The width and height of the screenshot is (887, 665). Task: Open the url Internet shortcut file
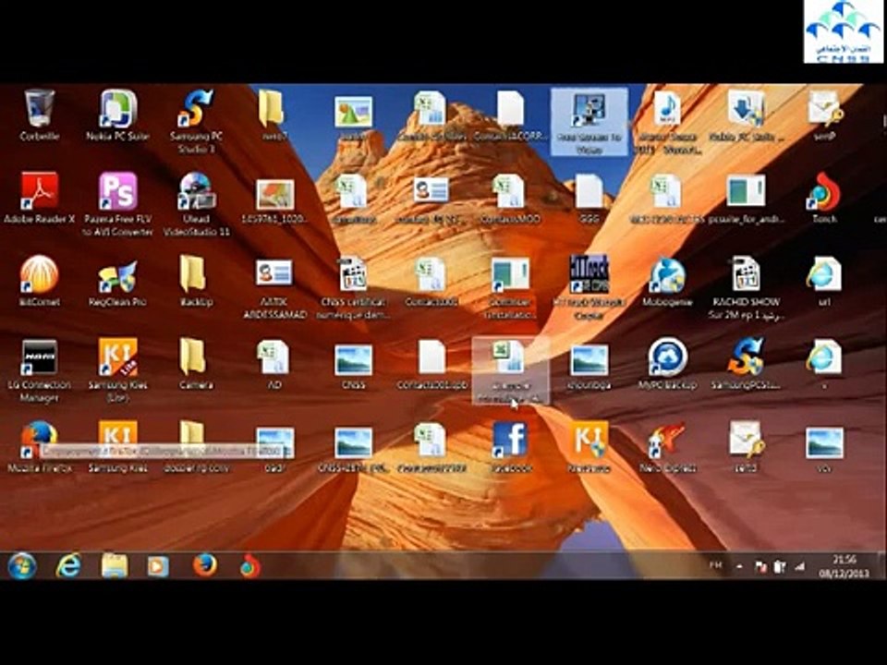tap(824, 281)
